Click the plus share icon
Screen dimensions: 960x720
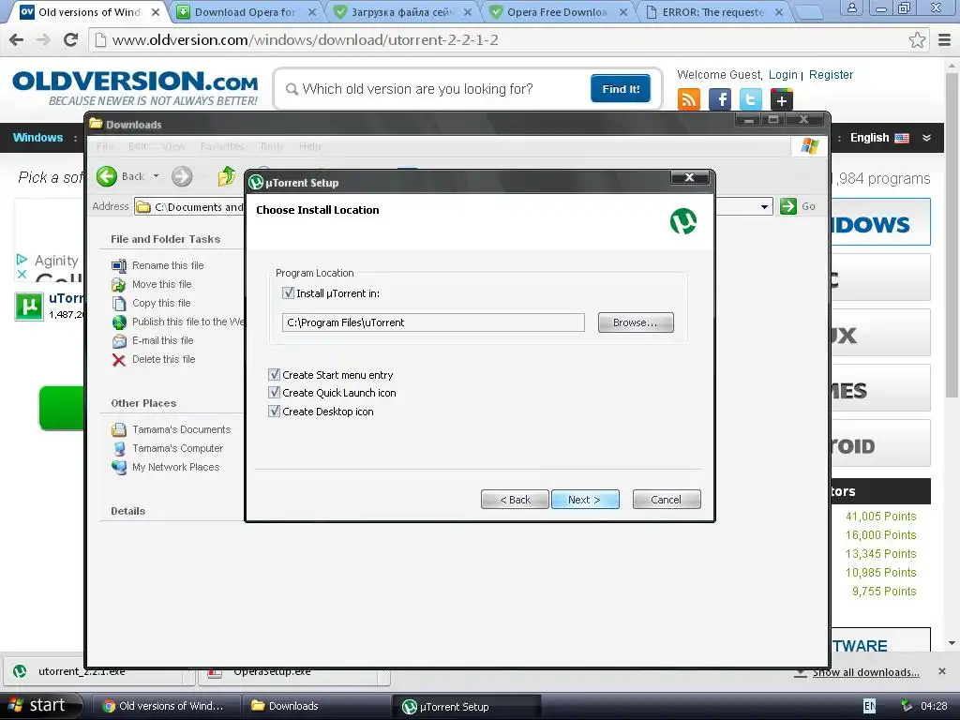(x=781, y=99)
